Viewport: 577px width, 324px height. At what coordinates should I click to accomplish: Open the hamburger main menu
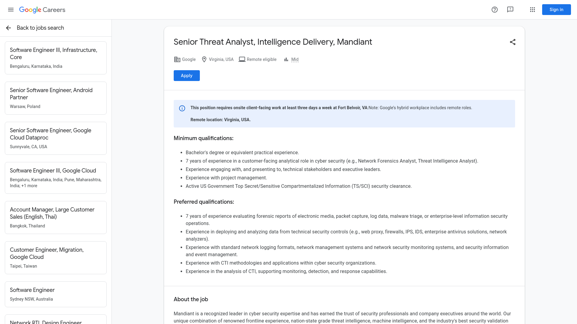[11, 10]
